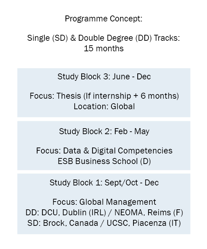Click Study Block 2: Feb - May title
207x249 pixels.
104,131
